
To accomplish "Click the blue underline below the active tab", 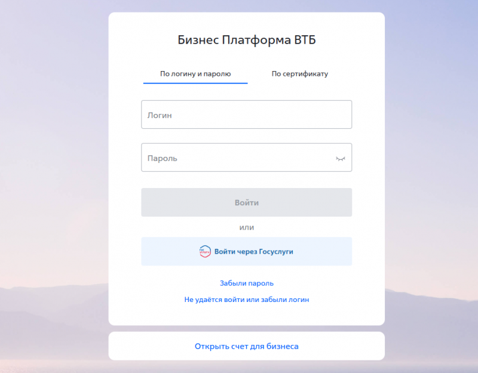I will click(195, 83).
